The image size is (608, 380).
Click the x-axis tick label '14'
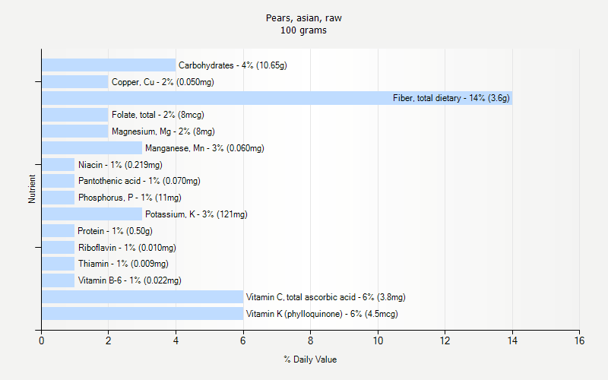click(512, 340)
